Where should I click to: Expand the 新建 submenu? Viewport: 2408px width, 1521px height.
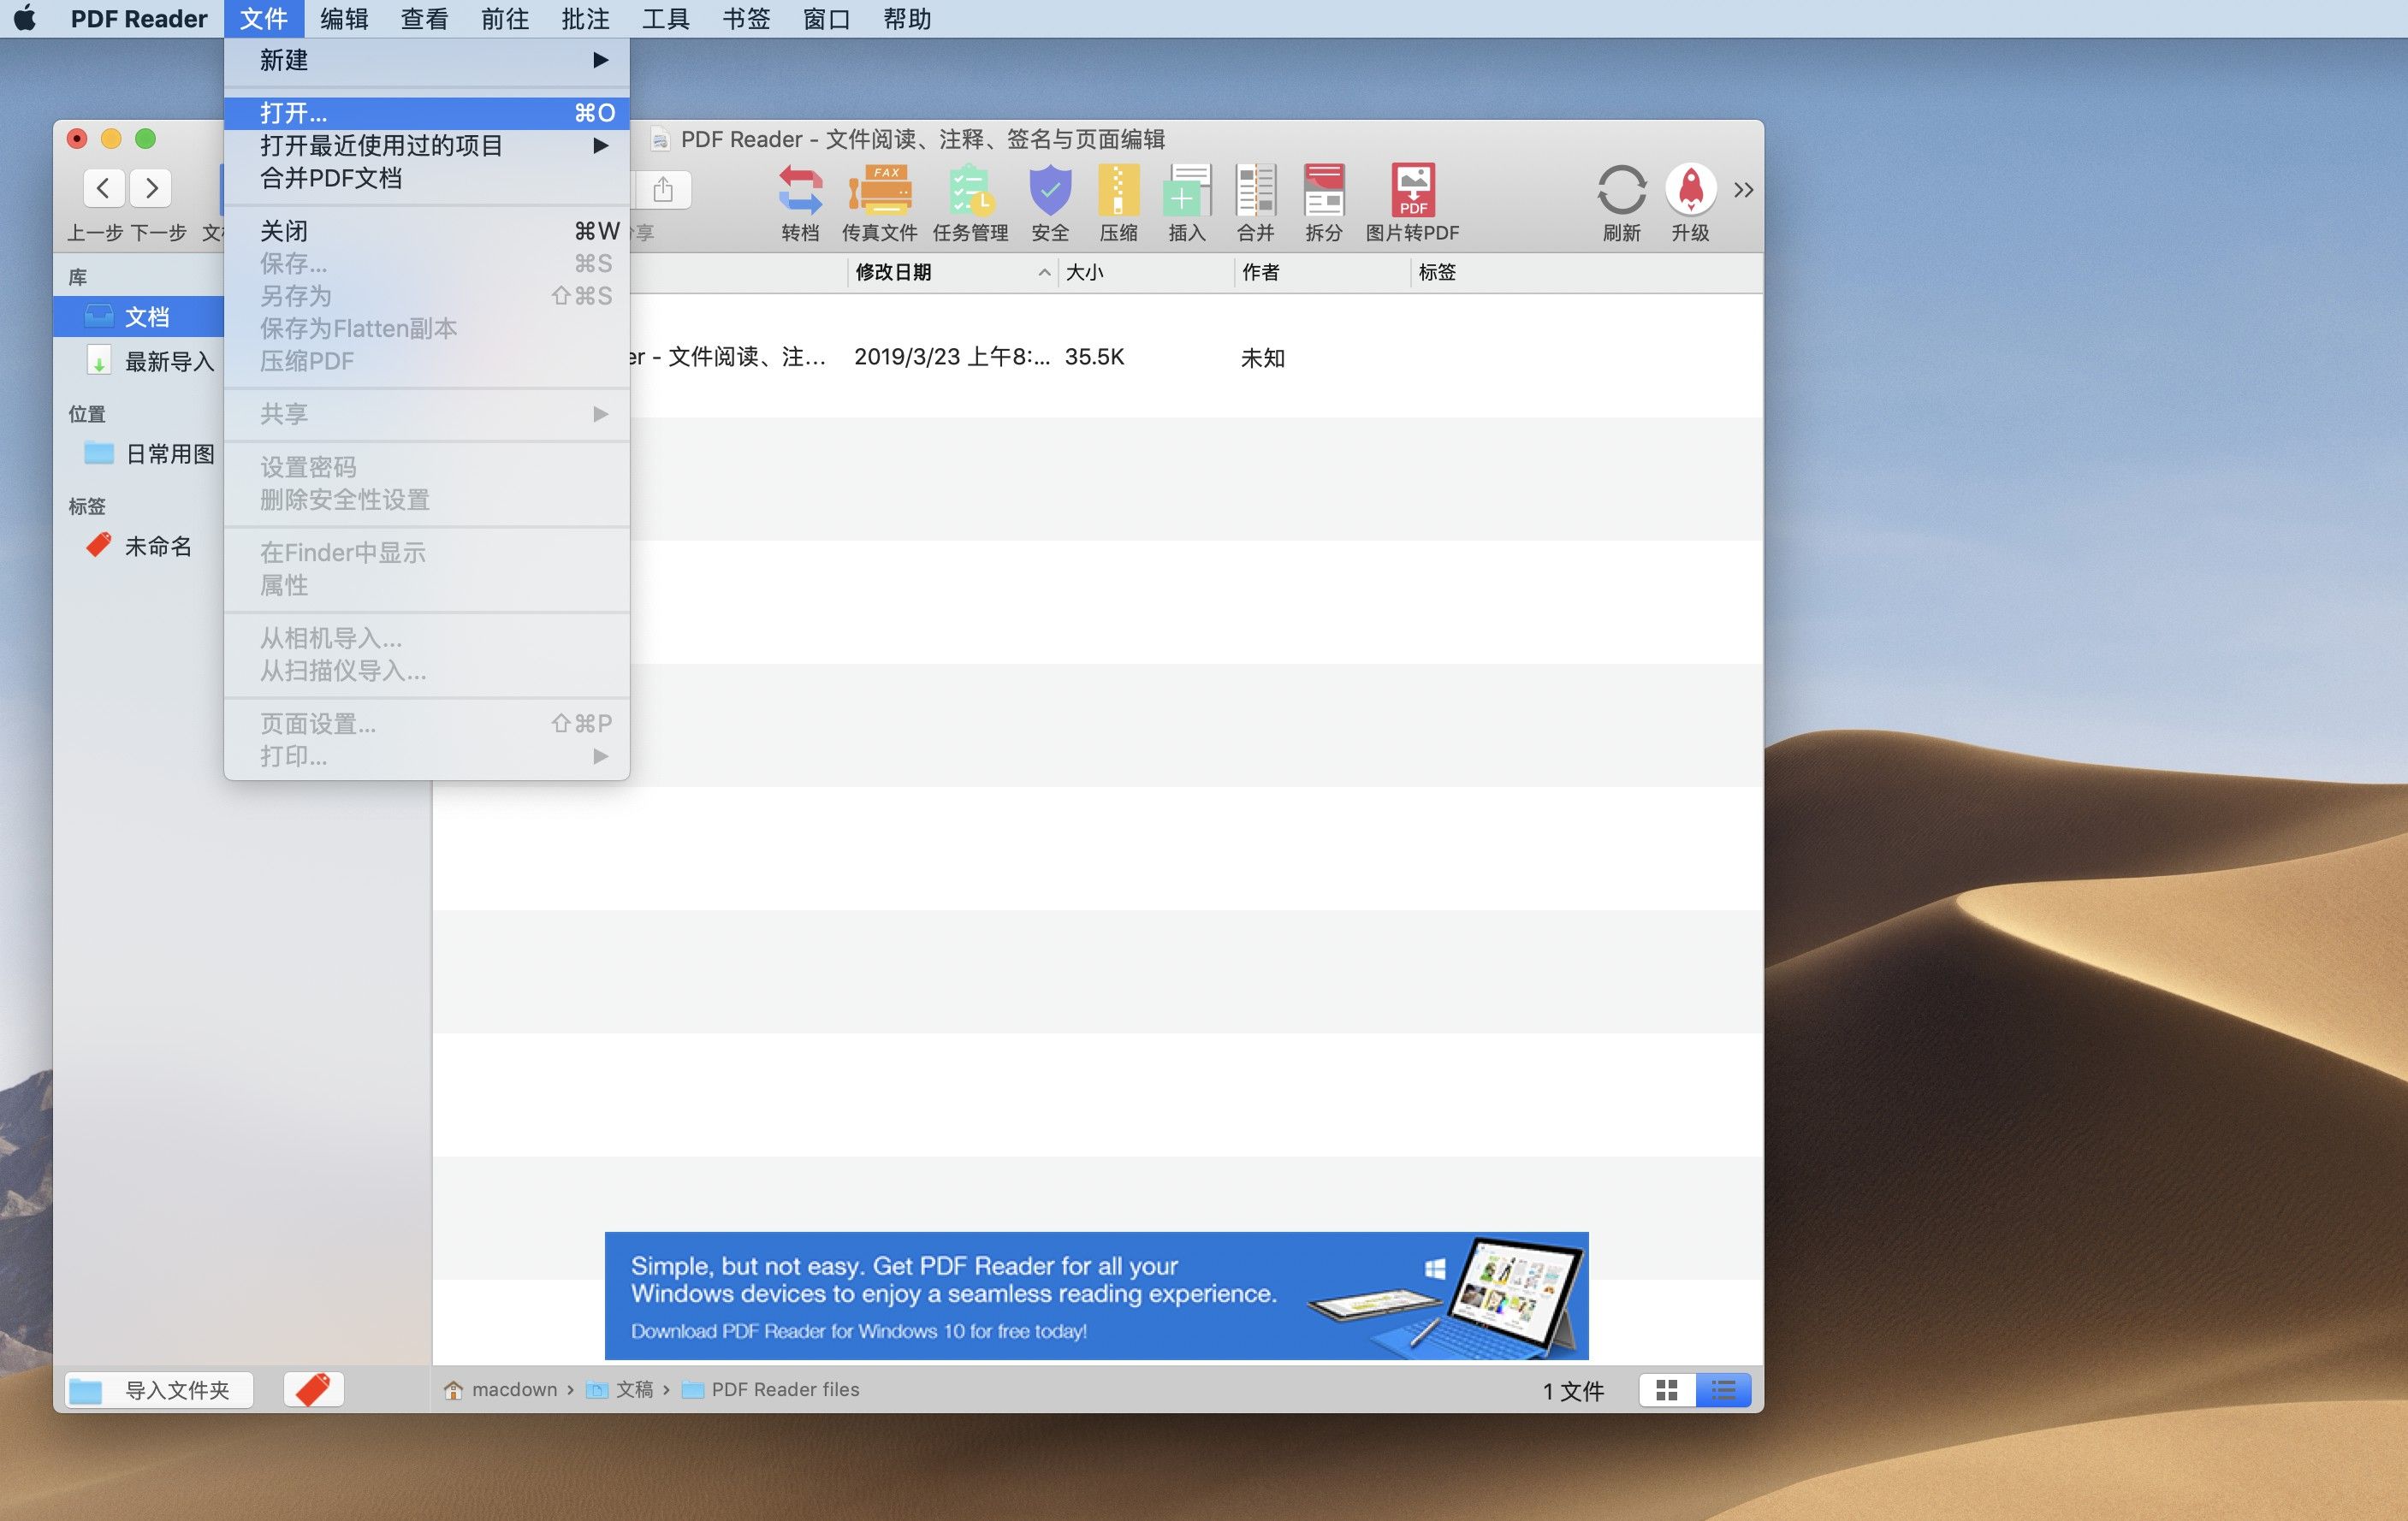pyautogui.click(x=427, y=60)
